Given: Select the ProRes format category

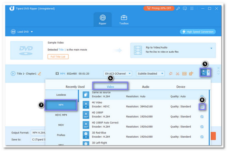Looking at the screenshot, I should (x=61, y=135).
